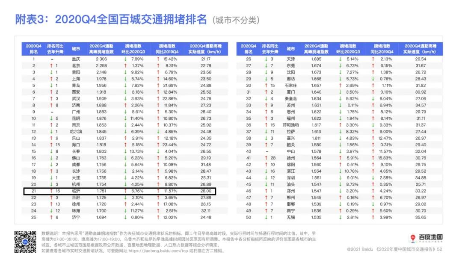Click the city cell '沈阳'

pos(291,72)
